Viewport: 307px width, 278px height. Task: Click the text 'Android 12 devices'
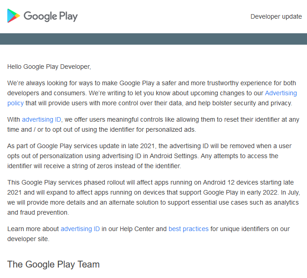point(230,182)
